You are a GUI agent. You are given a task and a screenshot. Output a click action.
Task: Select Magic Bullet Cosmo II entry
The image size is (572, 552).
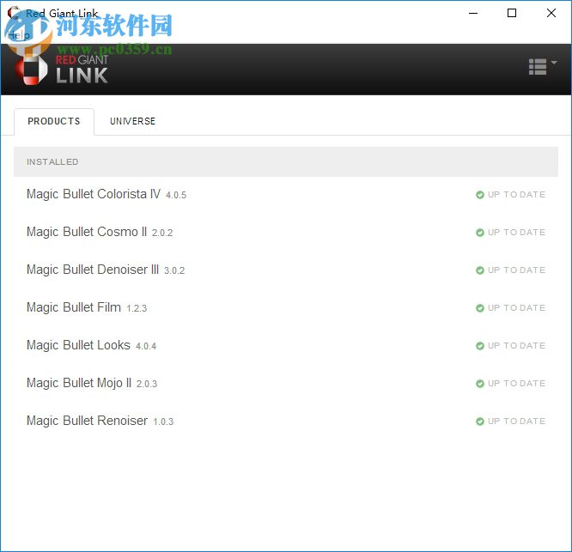click(286, 233)
